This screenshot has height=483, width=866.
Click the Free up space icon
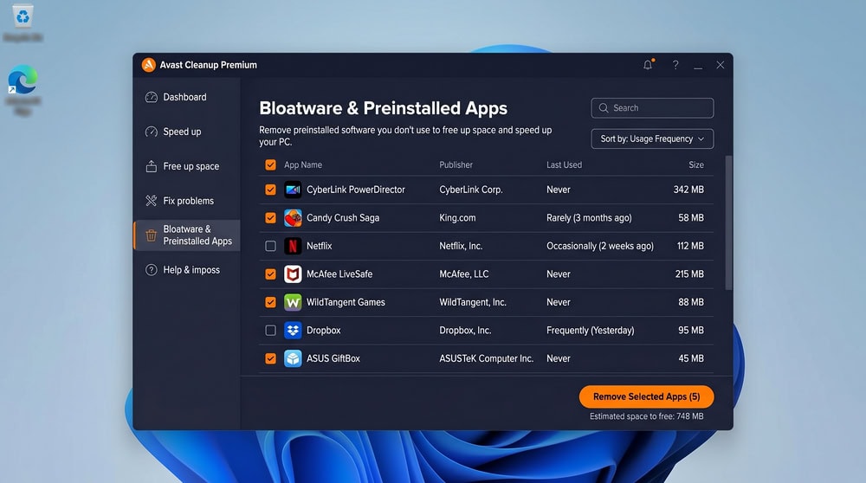click(x=152, y=166)
